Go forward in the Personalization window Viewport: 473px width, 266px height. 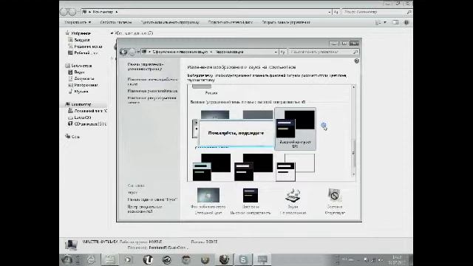tap(132, 52)
